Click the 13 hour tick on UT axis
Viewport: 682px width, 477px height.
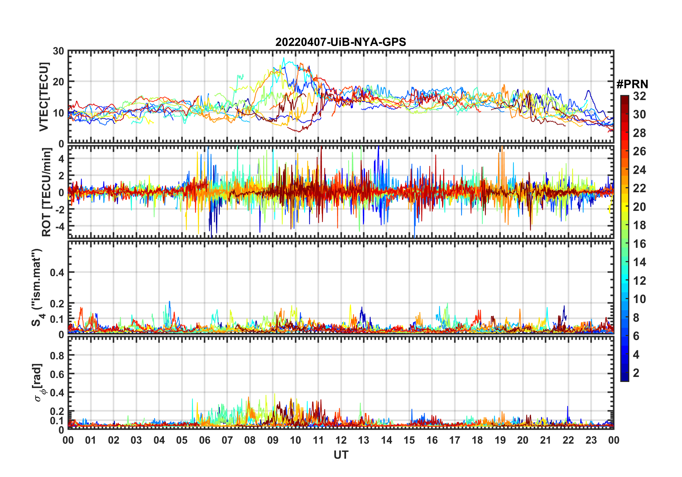(364, 440)
